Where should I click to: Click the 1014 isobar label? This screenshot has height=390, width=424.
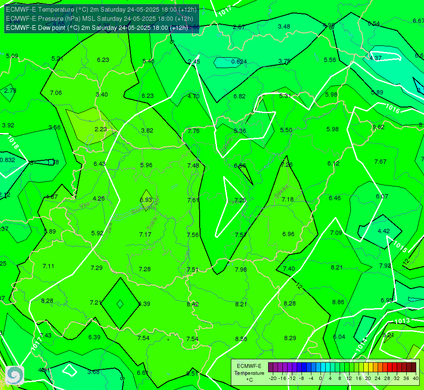(361, 345)
